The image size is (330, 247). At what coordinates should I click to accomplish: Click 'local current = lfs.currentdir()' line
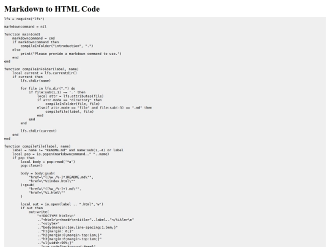pos(45,73)
